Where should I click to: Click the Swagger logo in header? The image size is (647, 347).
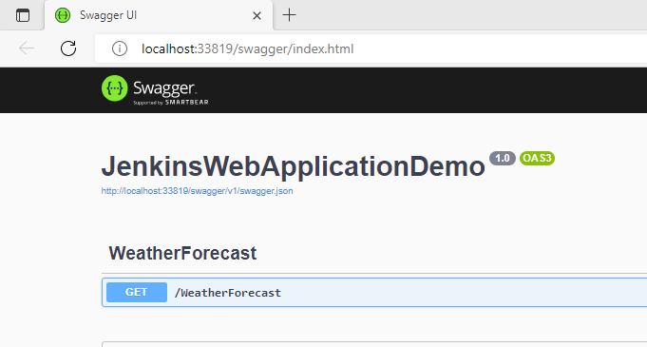(155, 90)
